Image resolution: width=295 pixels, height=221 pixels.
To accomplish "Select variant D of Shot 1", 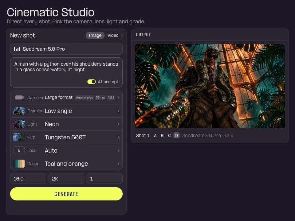I will (x=176, y=135).
